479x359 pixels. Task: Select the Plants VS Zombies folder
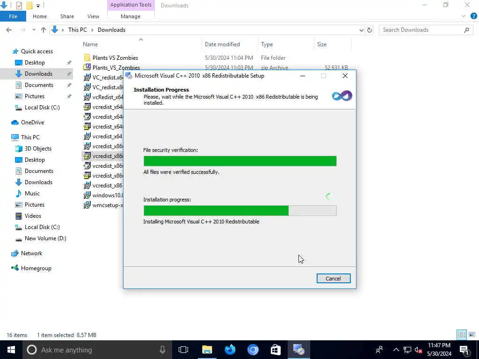point(115,57)
